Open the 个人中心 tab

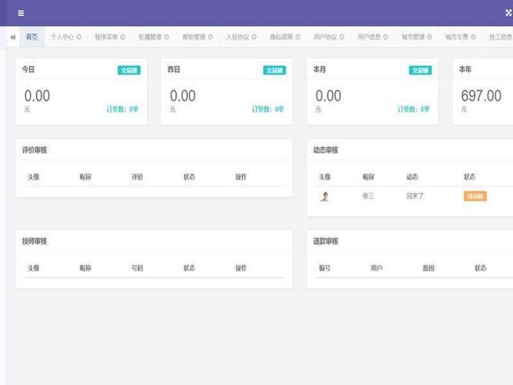click(x=62, y=37)
